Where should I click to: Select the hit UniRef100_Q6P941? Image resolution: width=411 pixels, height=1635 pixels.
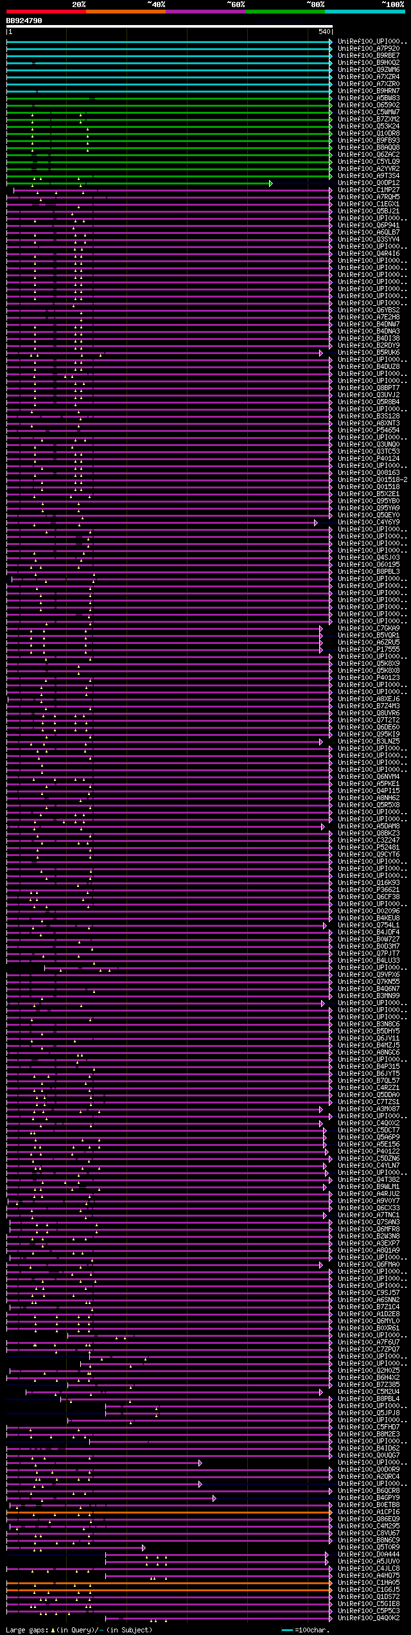pyautogui.click(x=369, y=226)
